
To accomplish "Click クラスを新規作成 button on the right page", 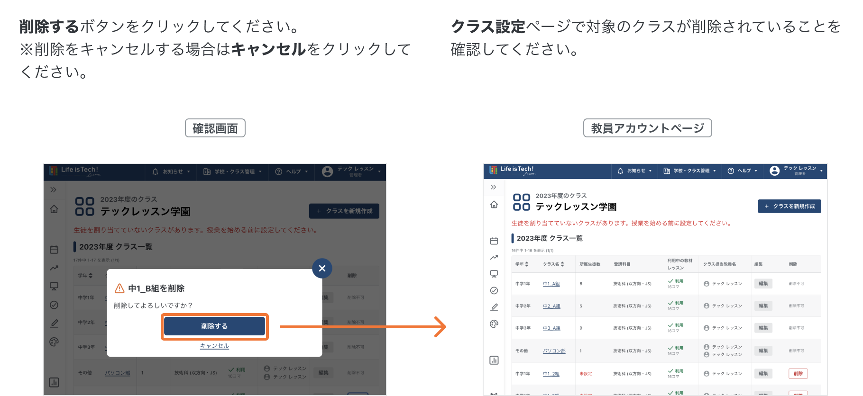I will click(790, 206).
